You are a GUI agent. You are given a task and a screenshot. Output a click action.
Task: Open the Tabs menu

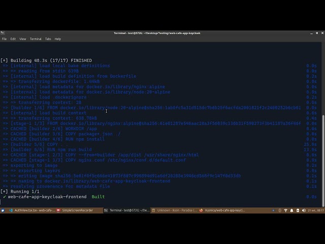[x=48, y=39]
